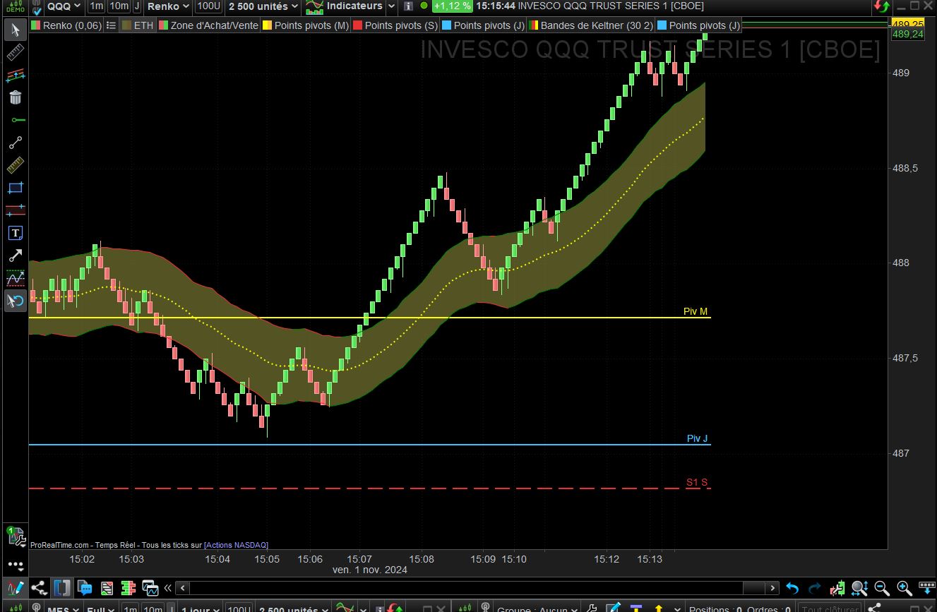Open the multi-chart windows icon

point(150,587)
